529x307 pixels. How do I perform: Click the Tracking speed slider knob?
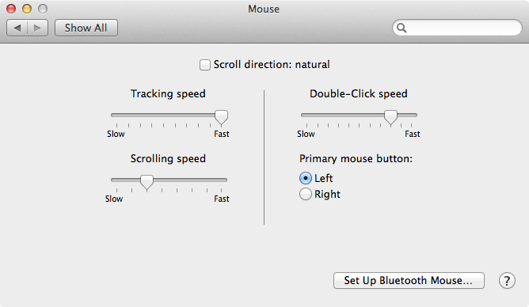[x=221, y=117]
